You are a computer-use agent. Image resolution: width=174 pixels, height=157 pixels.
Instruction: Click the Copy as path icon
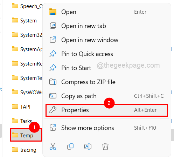pos(53,96)
